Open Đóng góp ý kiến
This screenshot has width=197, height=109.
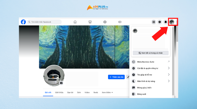[x=151, y=88]
